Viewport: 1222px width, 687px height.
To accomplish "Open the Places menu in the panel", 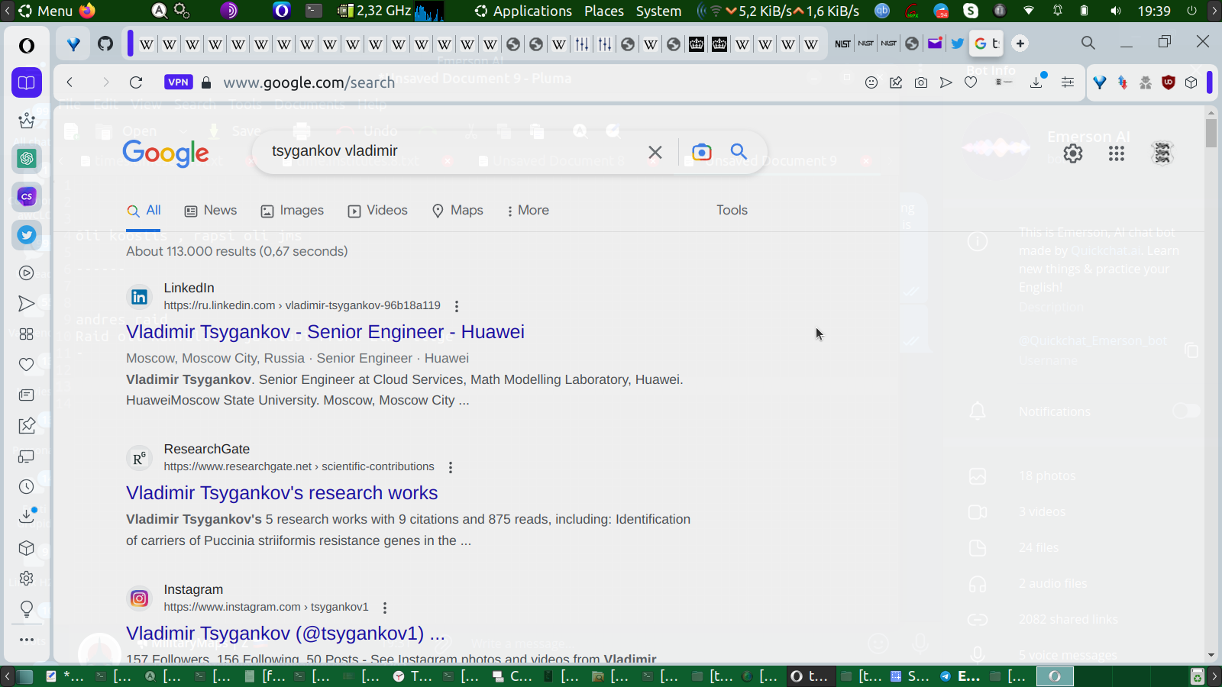I will tap(604, 11).
